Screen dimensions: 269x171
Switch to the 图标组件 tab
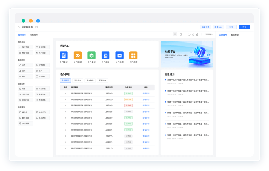(x=34, y=35)
